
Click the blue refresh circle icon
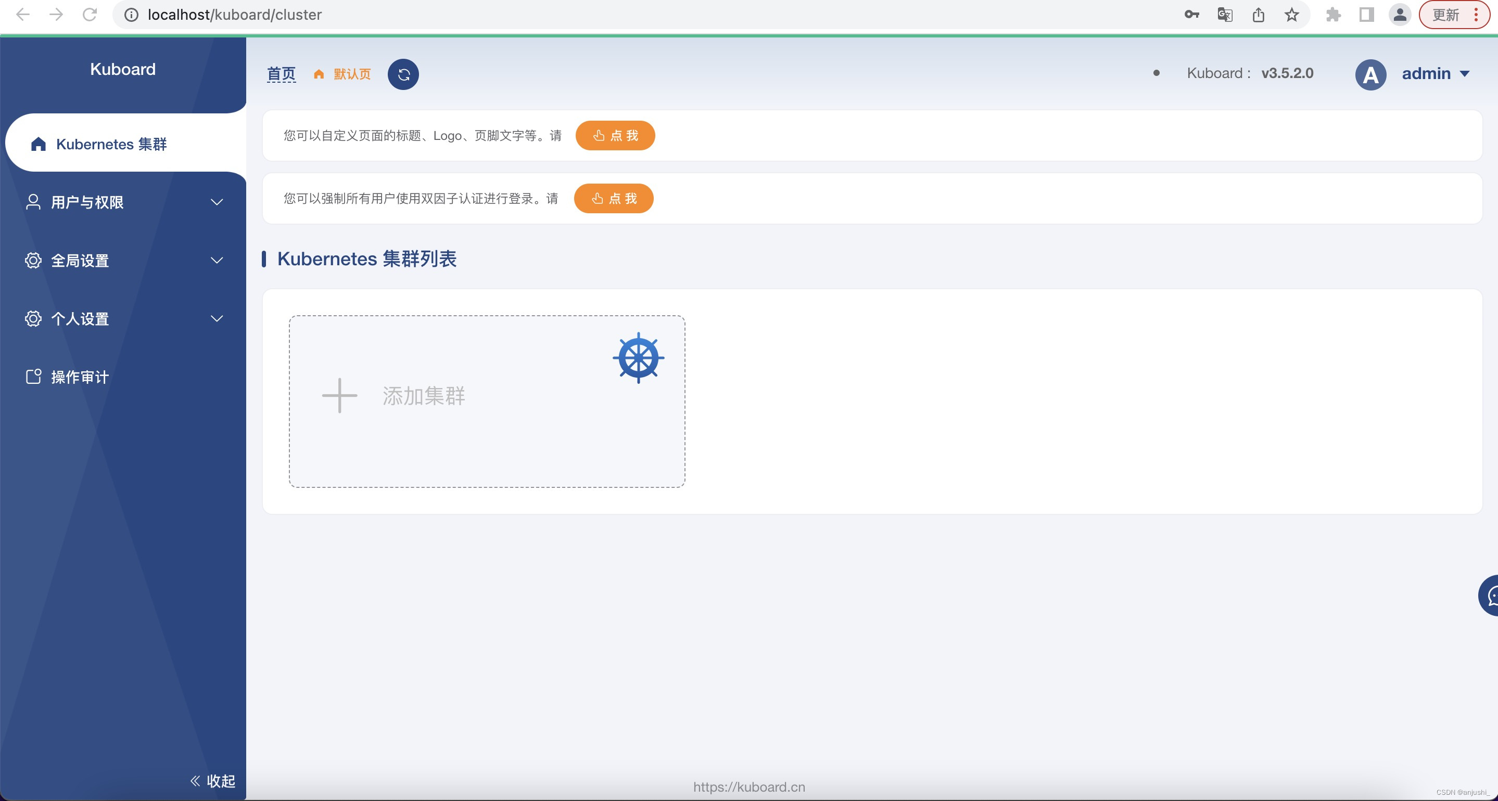click(x=403, y=74)
